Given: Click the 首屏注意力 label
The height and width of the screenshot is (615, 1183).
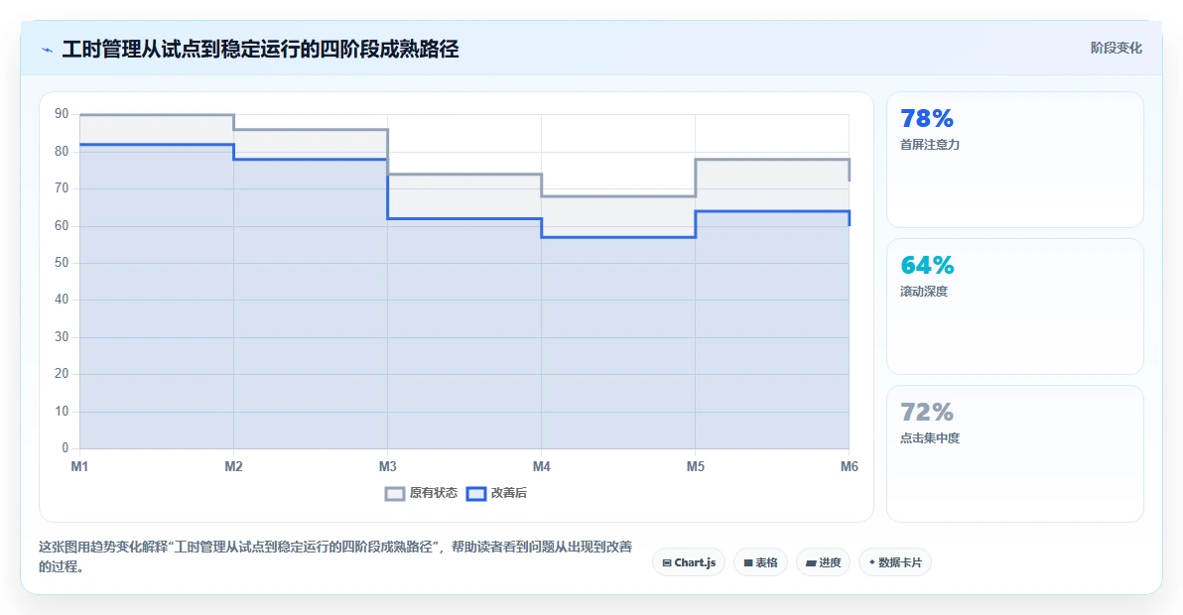Looking at the screenshot, I should pyautogui.click(x=930, y=145).
